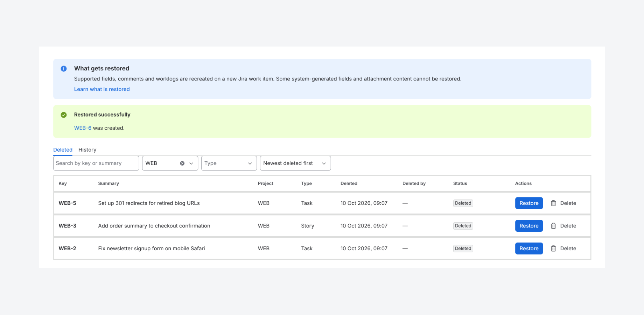Restore the WEB-3 work item

point(529,226)
